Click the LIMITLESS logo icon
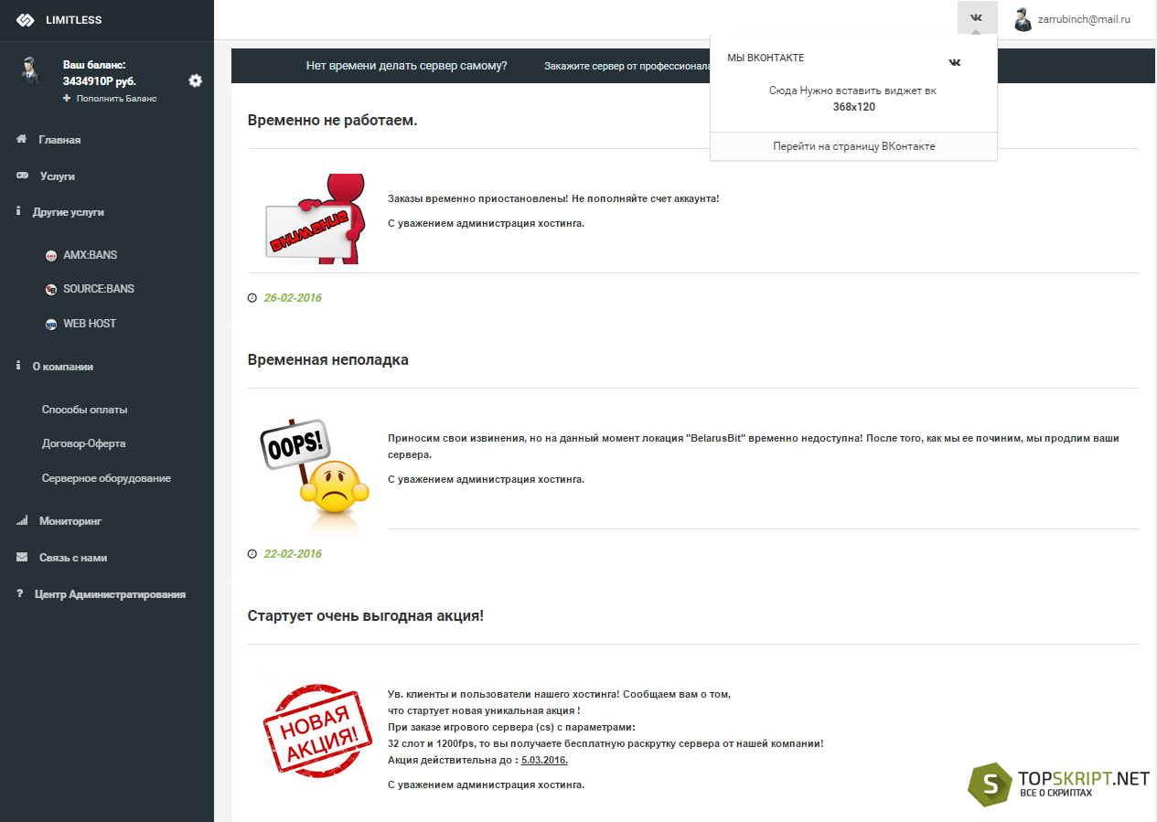This screenshot has width=1157, height=822. coord(25,20)
